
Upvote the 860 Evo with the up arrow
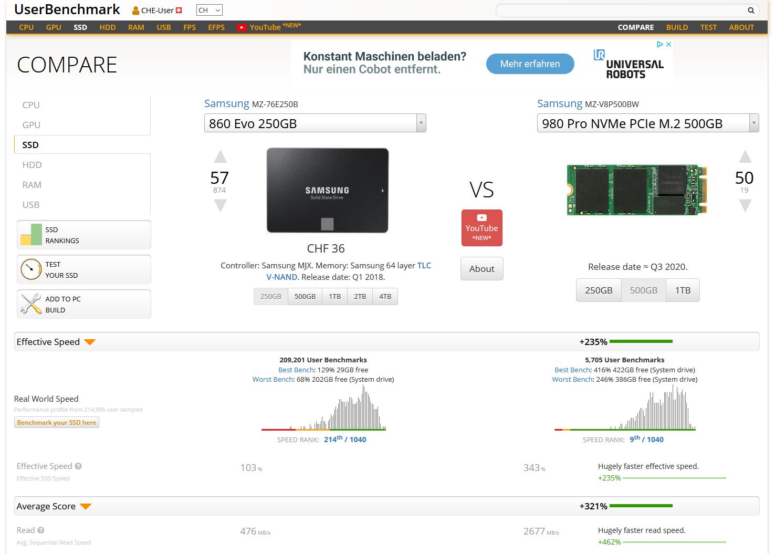pyautogui.click(x=220, y=156)
